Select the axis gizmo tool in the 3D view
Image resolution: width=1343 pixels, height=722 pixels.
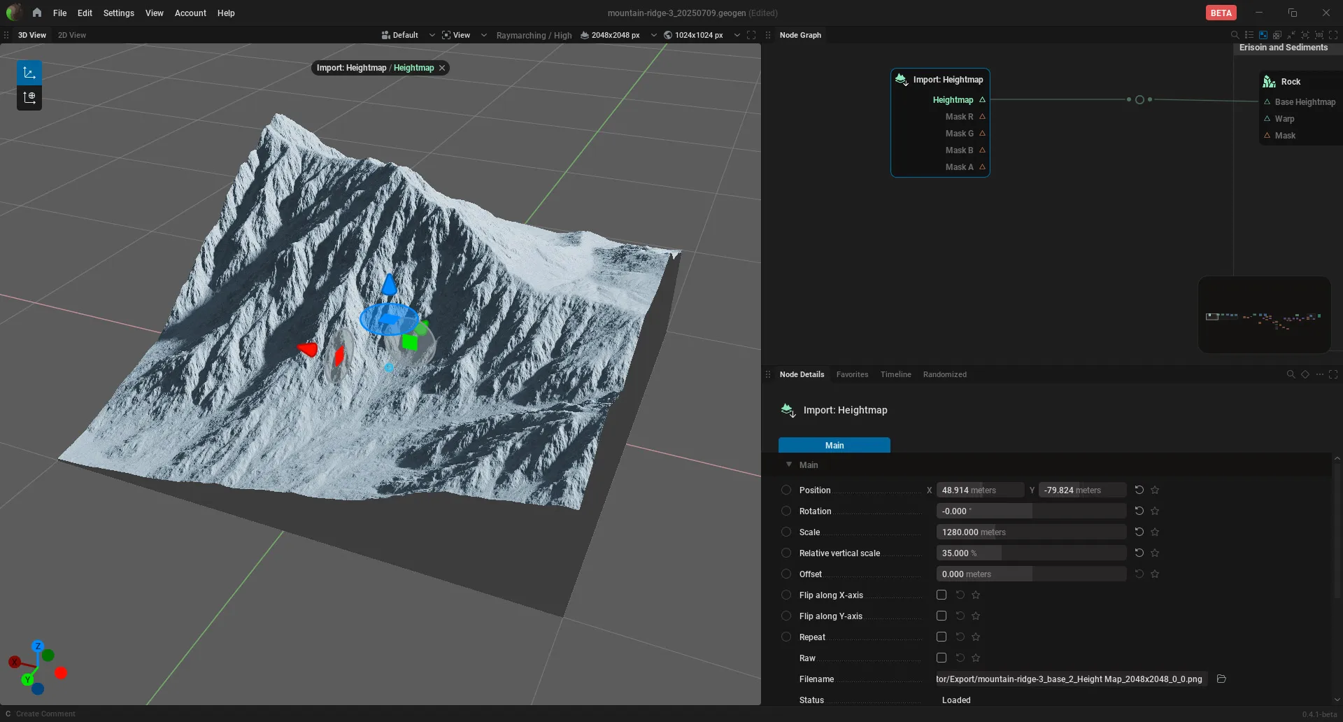click(29, 73)
